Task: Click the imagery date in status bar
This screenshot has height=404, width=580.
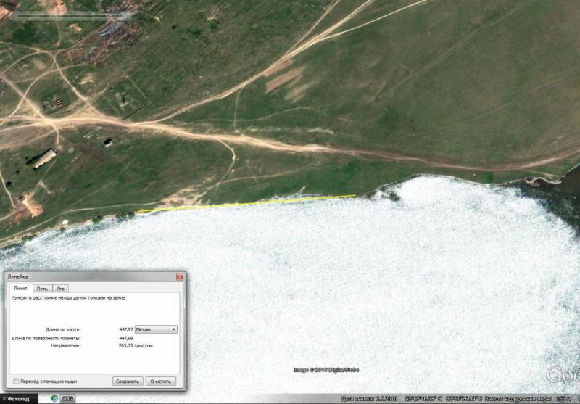Action: (x=369, y=398)
